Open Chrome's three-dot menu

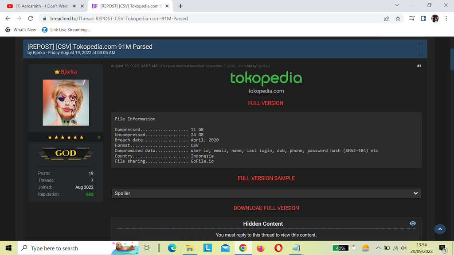pyautogui.click(x=446, y=18)
